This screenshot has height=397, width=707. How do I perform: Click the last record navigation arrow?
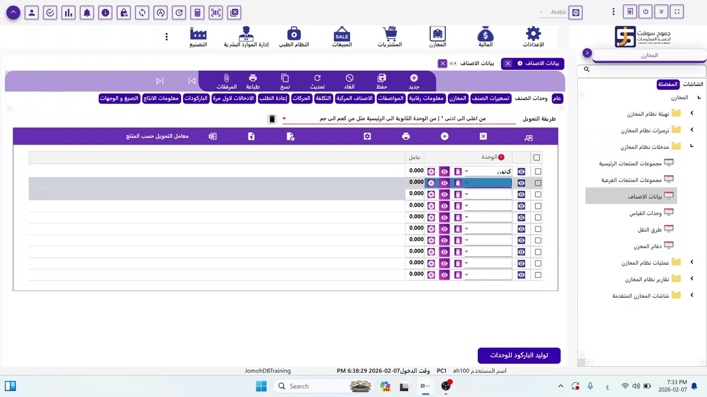pos(160,81)
